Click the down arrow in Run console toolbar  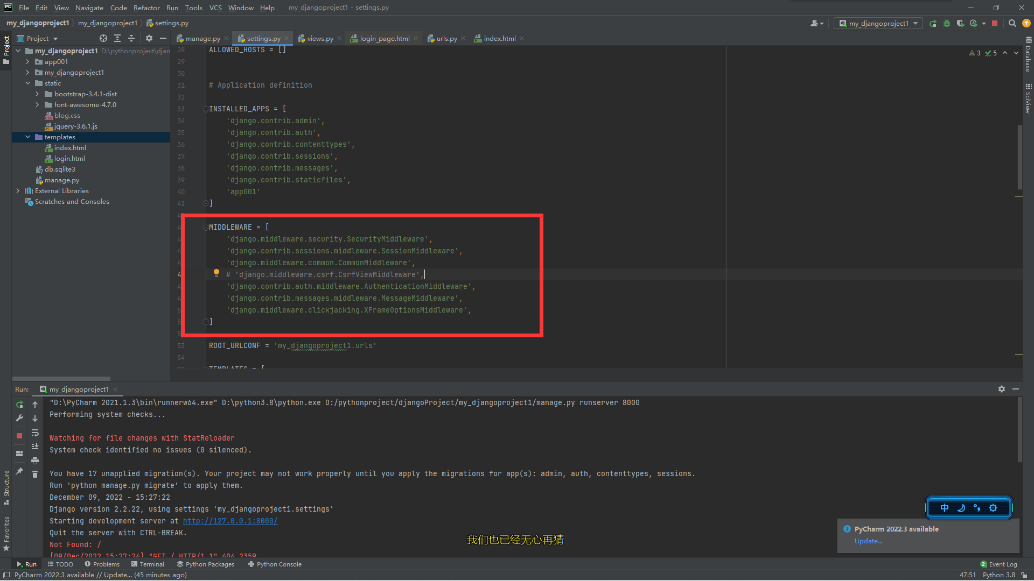tap(35, 418)
